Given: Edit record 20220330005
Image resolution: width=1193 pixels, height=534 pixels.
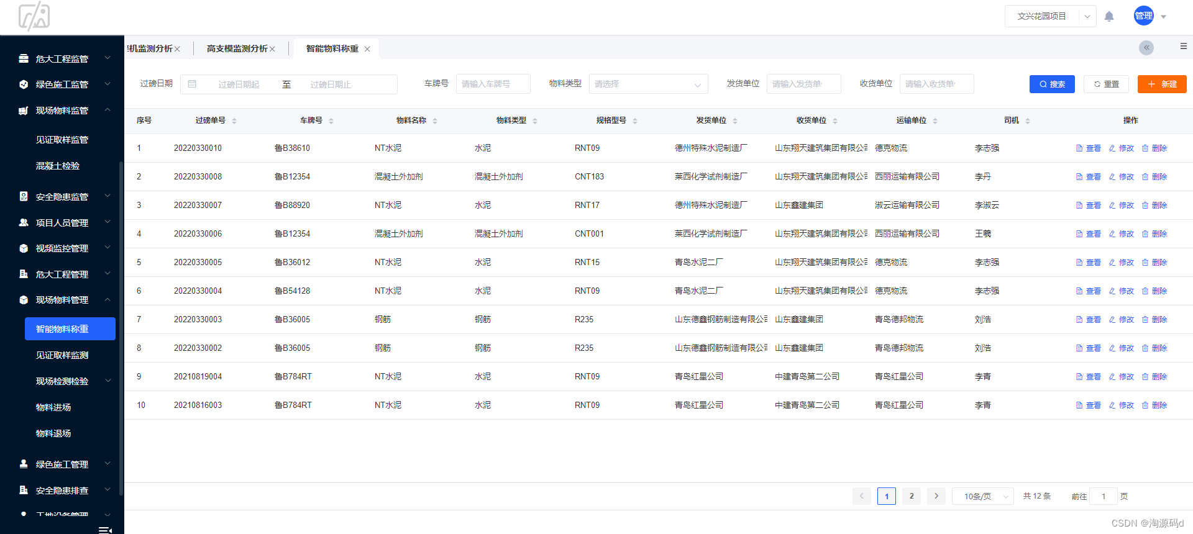Looking at the screenshot, I should 1122,263.
